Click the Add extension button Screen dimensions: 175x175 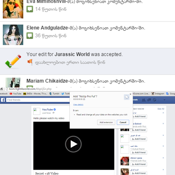click(106, 122)
